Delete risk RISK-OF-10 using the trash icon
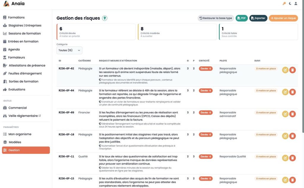The image size is (304, 188). pyautogui.click(x=292, y=136)
